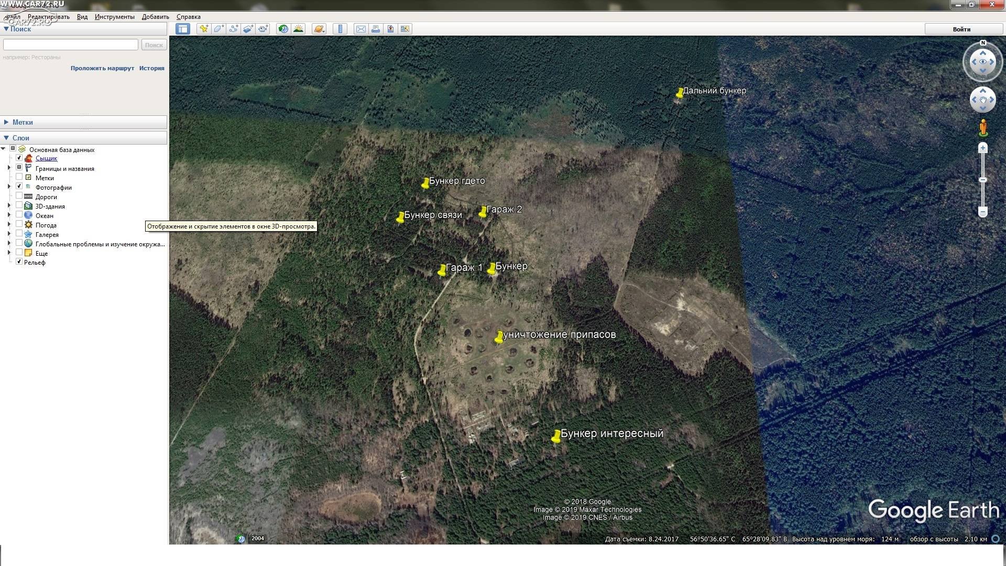Collapse the Слои panel
This screenshot has width=1006, height=566.
tap(6, 138)
